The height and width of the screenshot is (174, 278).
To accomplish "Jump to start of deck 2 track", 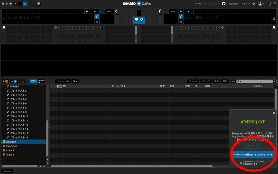I will 181,11.
